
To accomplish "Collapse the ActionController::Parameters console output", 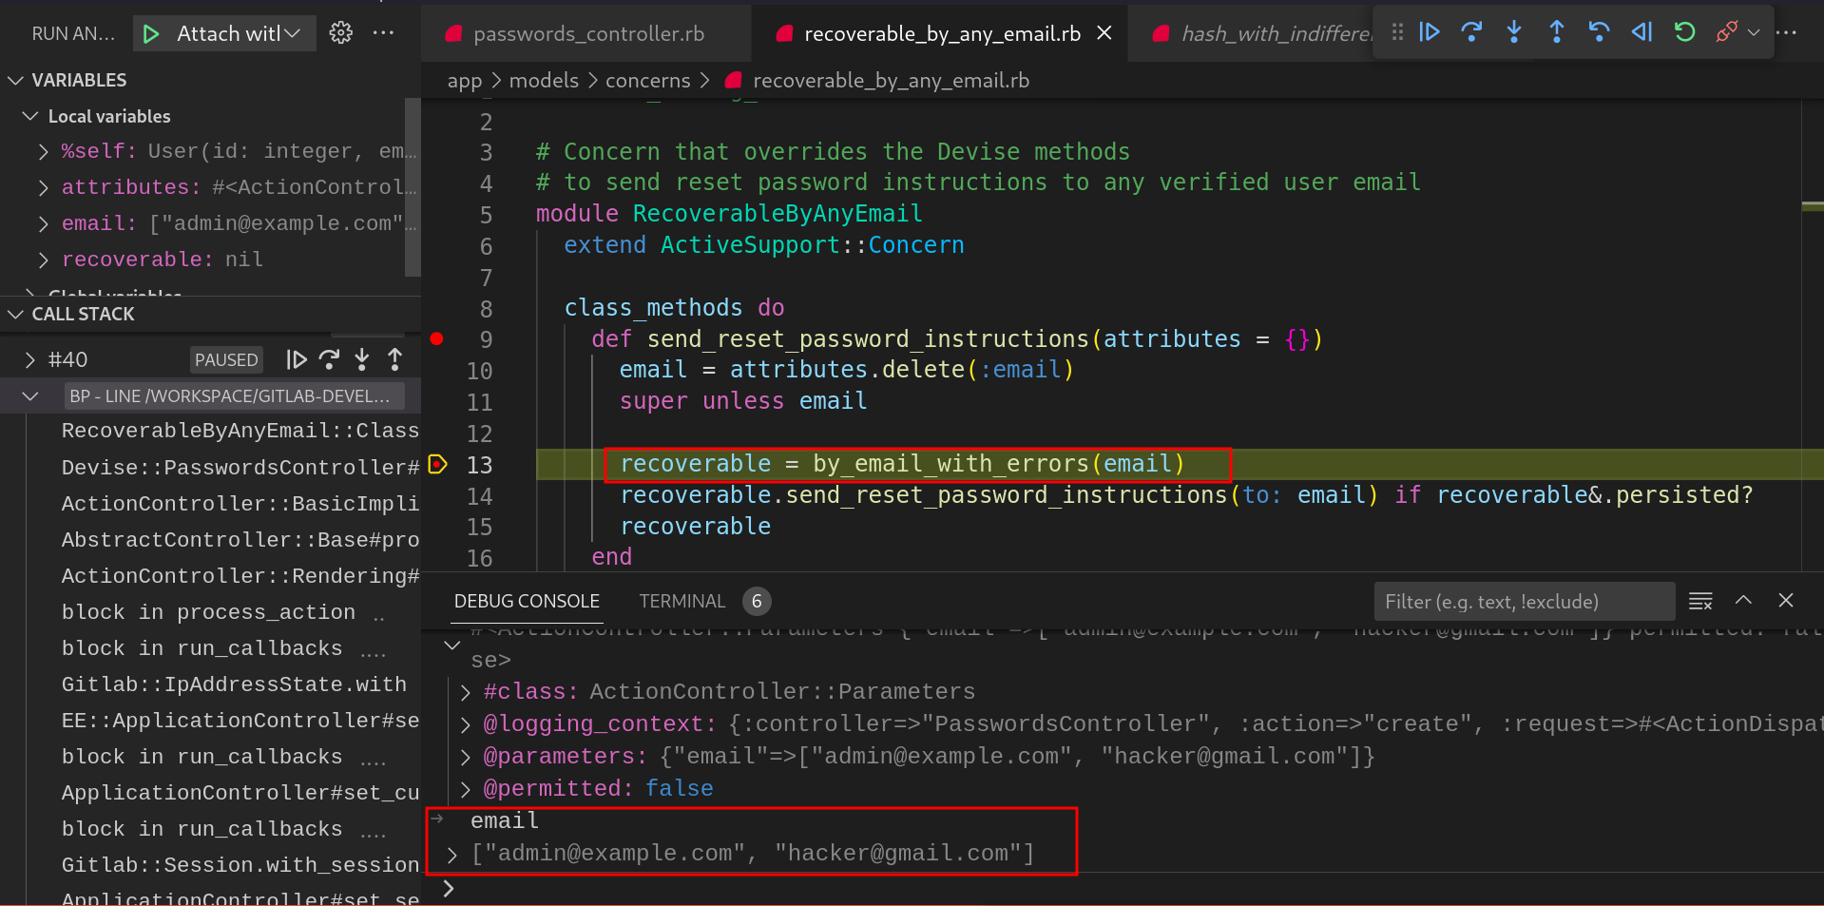I will 452,645.
